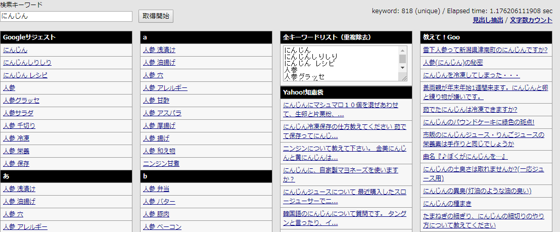The height and width of the screenshot is (232, 560).
Task: Open 人参 アレルギー under the あ heading
Action: (x=25, y=226)
